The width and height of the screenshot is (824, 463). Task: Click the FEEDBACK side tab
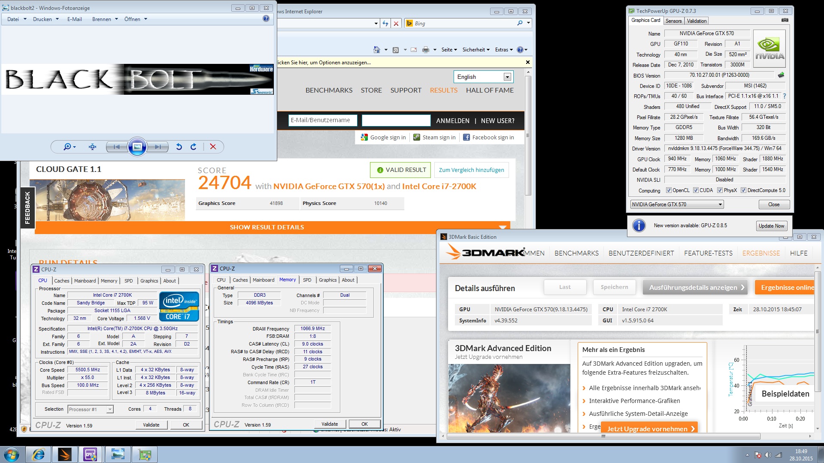coord(27,208)
